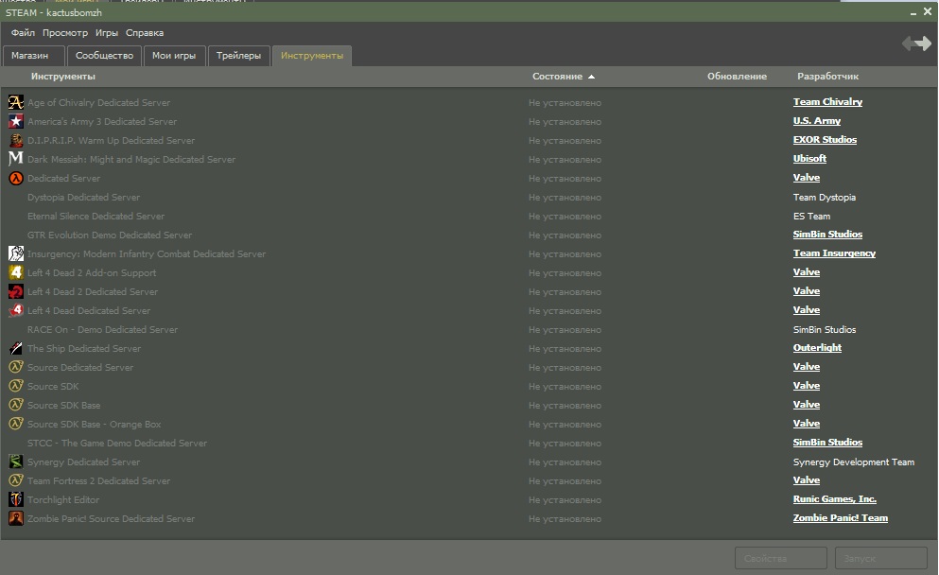This screenshot has width=939, height=575.
Task: Click Не установлено status in Source SDK row
Action: pyautogui.click(x=565, y=387)
